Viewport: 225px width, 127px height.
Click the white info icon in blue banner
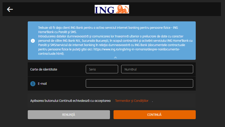[x=33, y=41]
